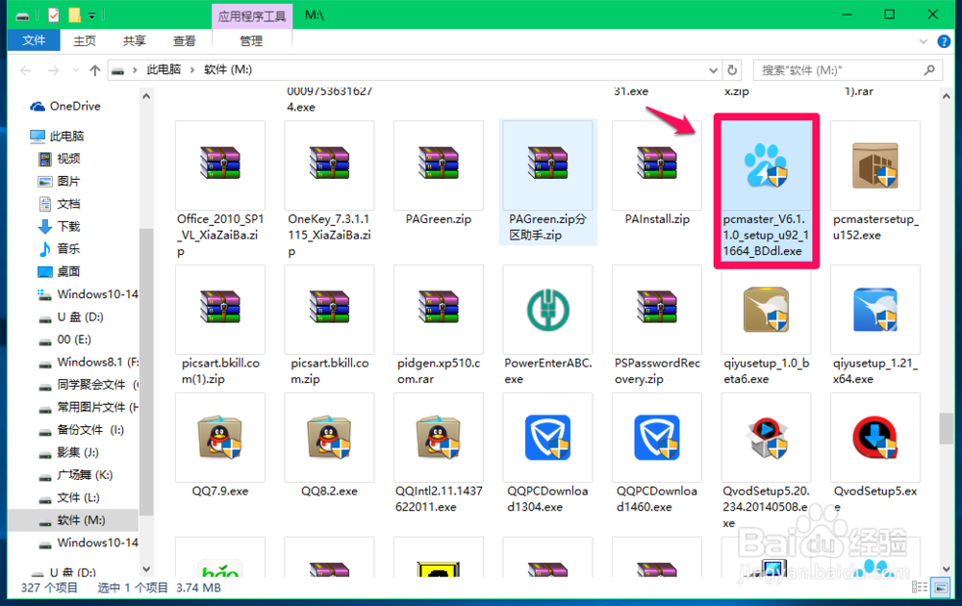Select qiyusetup_1.0_beta6.exe installer icon
The height and width of the screenshot is (606, 962).
point(766,310)
